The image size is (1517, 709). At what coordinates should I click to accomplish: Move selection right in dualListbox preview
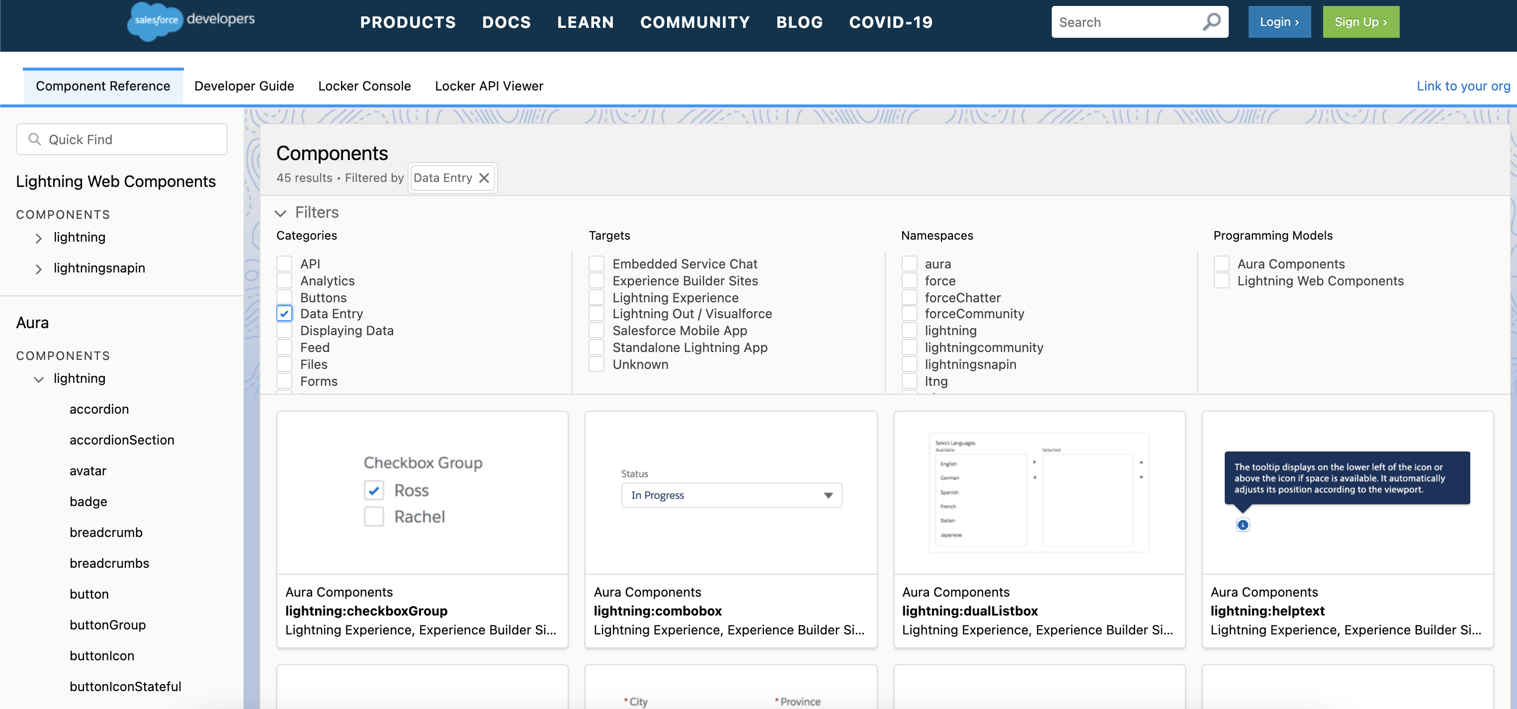[x=1035, y=462]
